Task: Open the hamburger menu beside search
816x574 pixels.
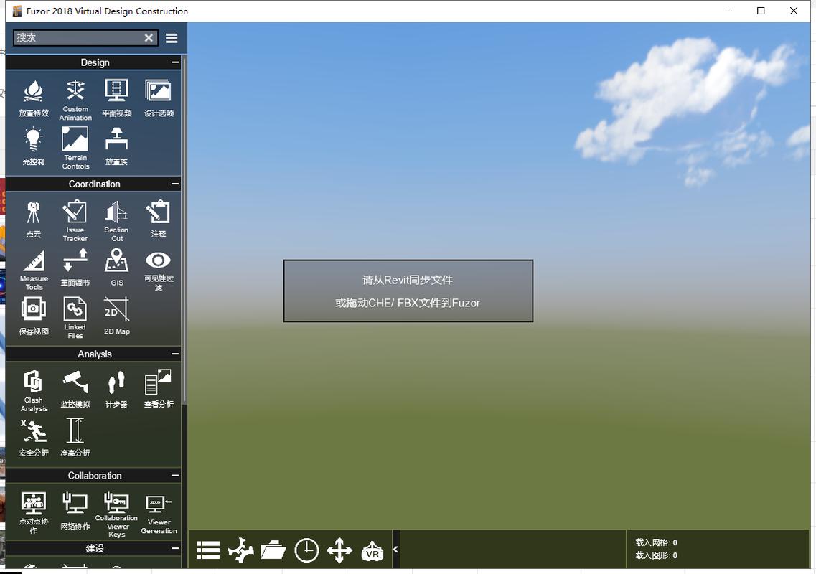Action: (172, 38)
